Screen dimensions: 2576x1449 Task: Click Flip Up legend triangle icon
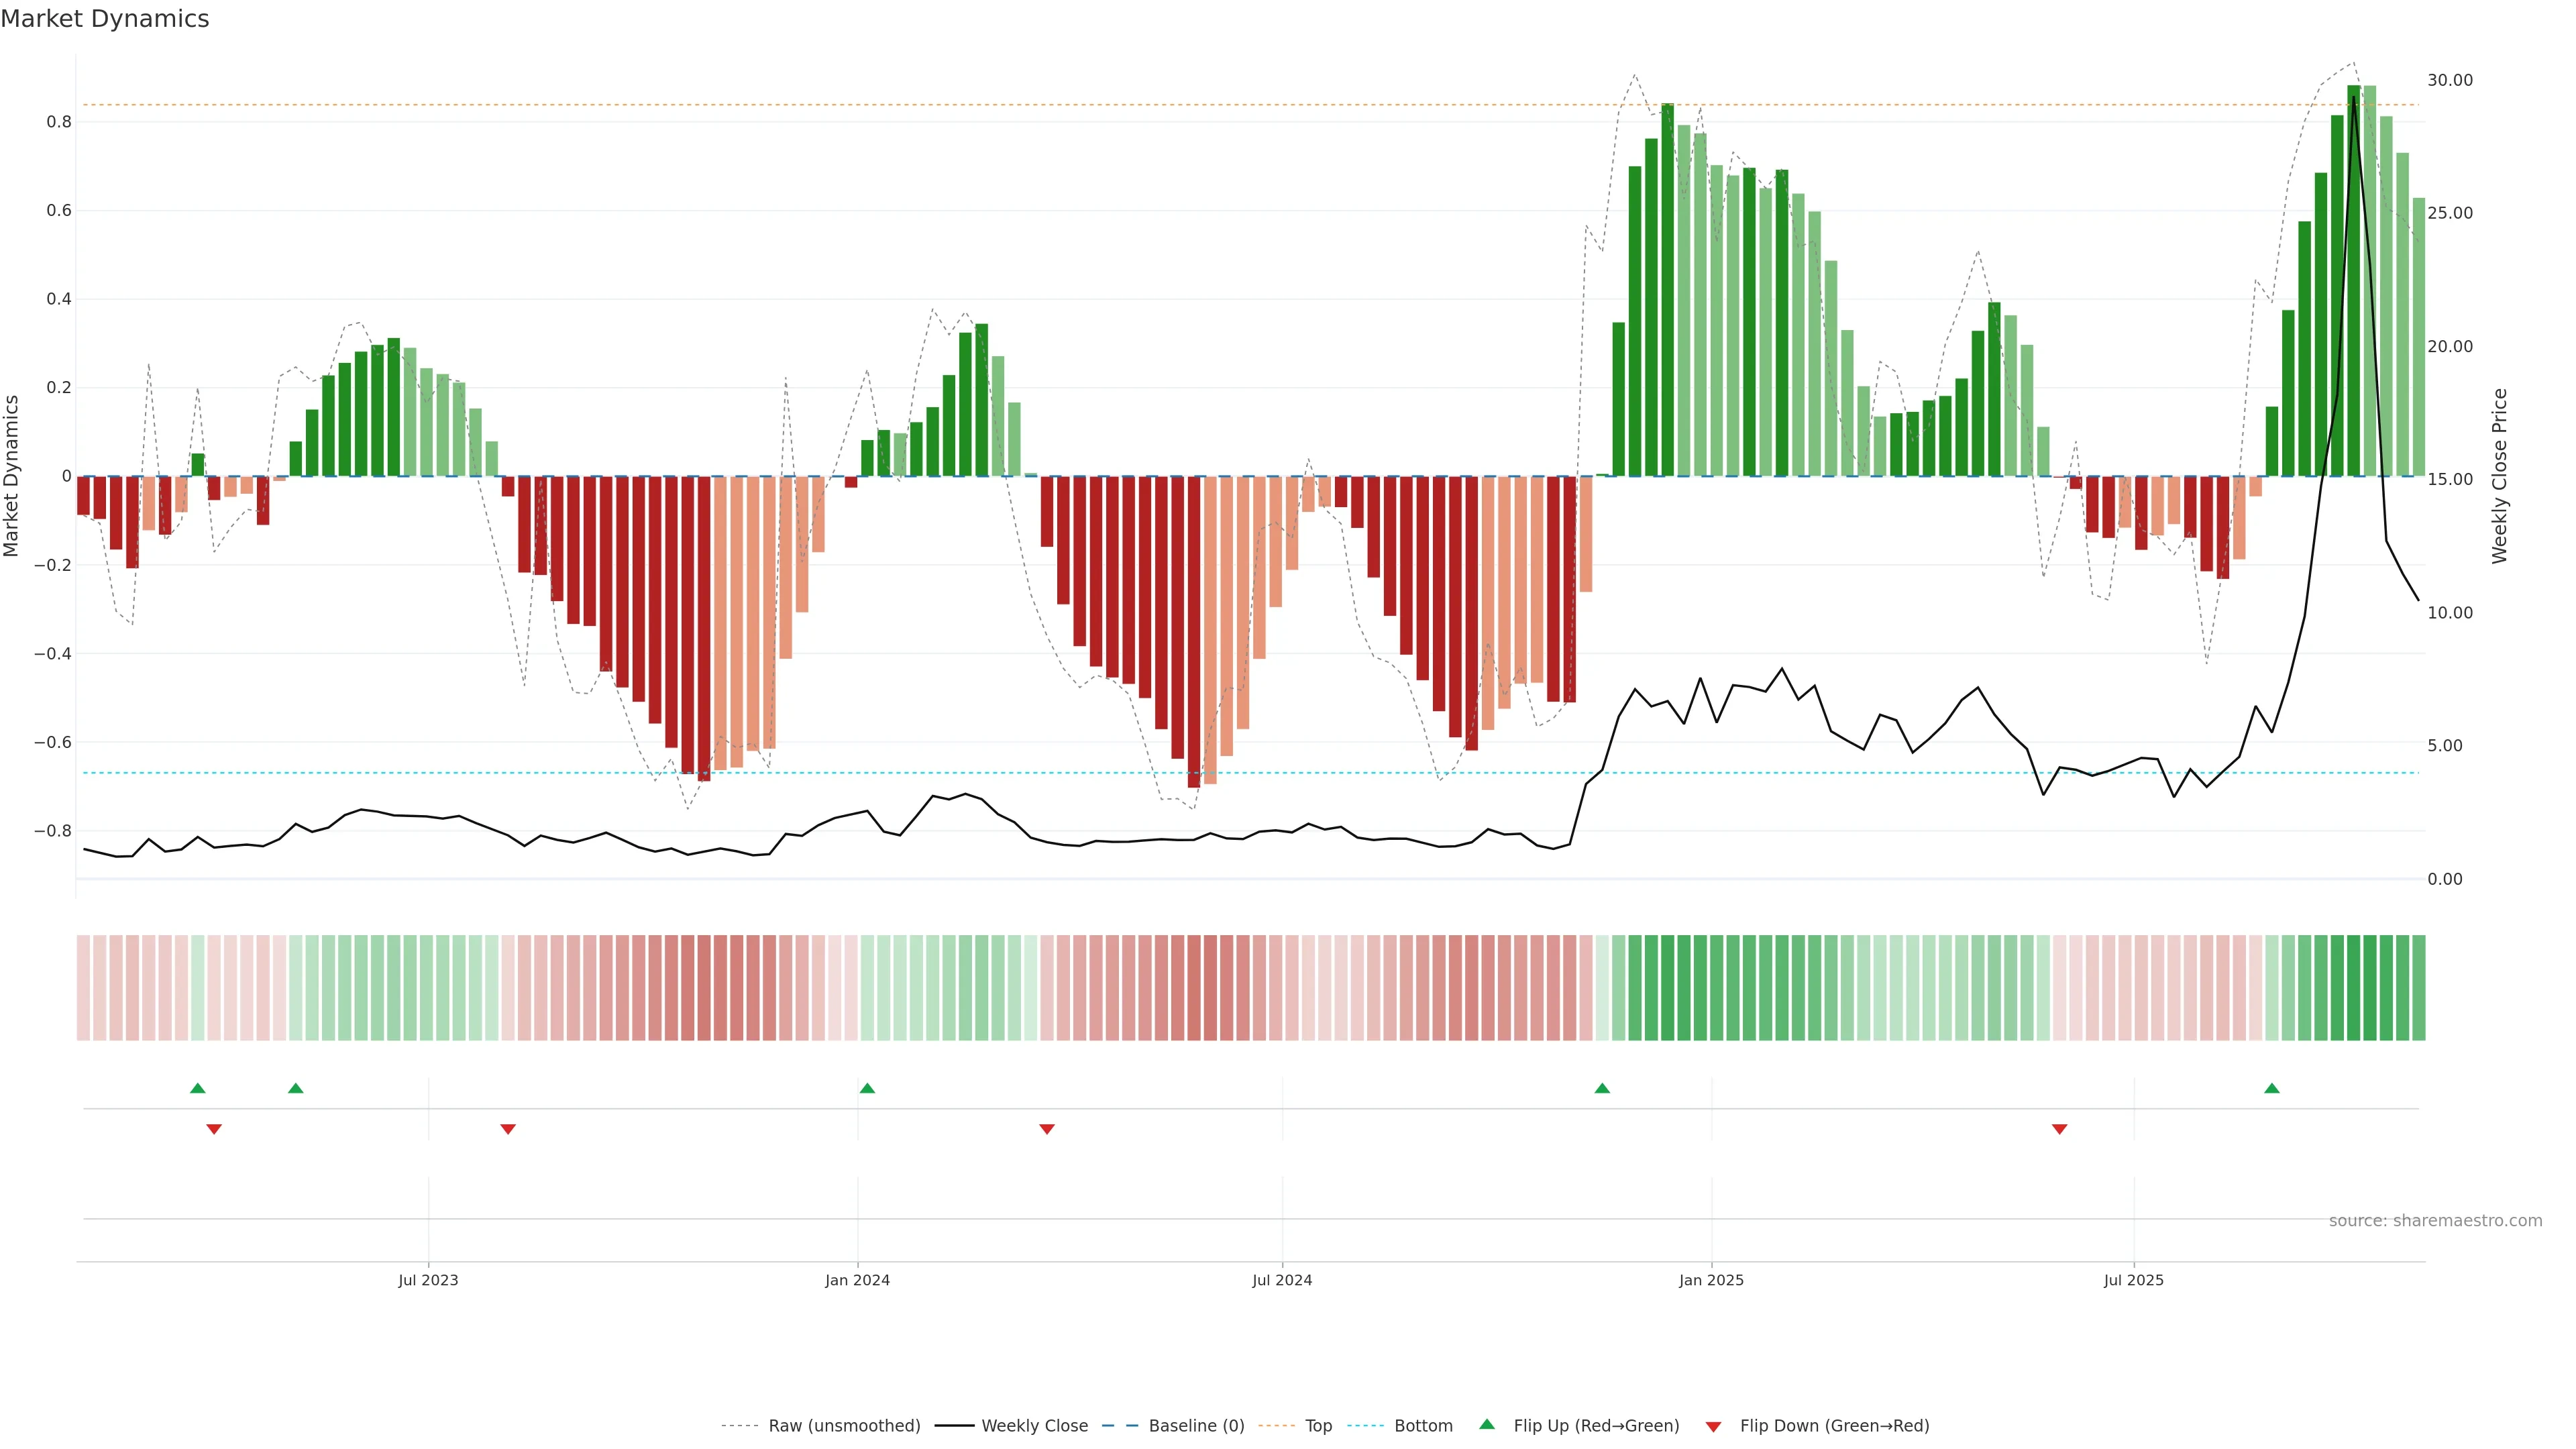[x=1487, y=1425]
